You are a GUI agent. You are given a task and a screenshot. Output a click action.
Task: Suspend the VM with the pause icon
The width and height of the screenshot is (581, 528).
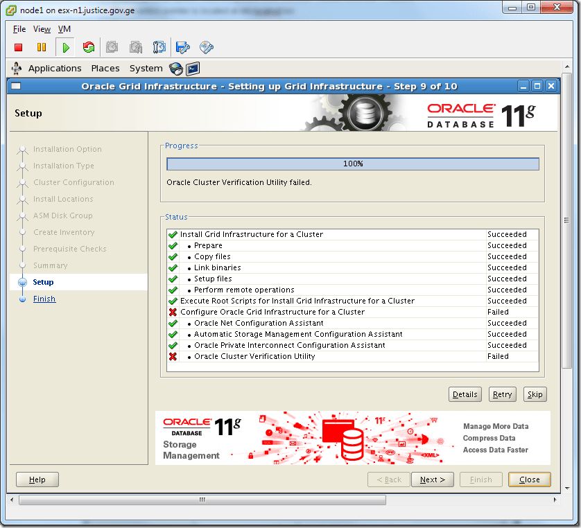coord(42,46)
